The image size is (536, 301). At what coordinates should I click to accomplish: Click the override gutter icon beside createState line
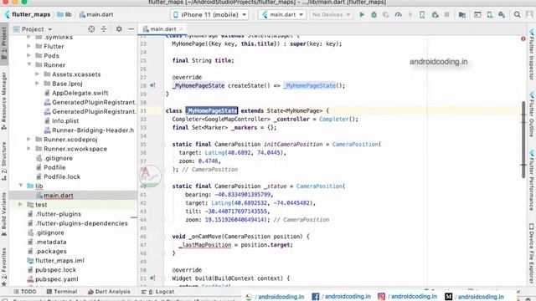coord(152,85)
